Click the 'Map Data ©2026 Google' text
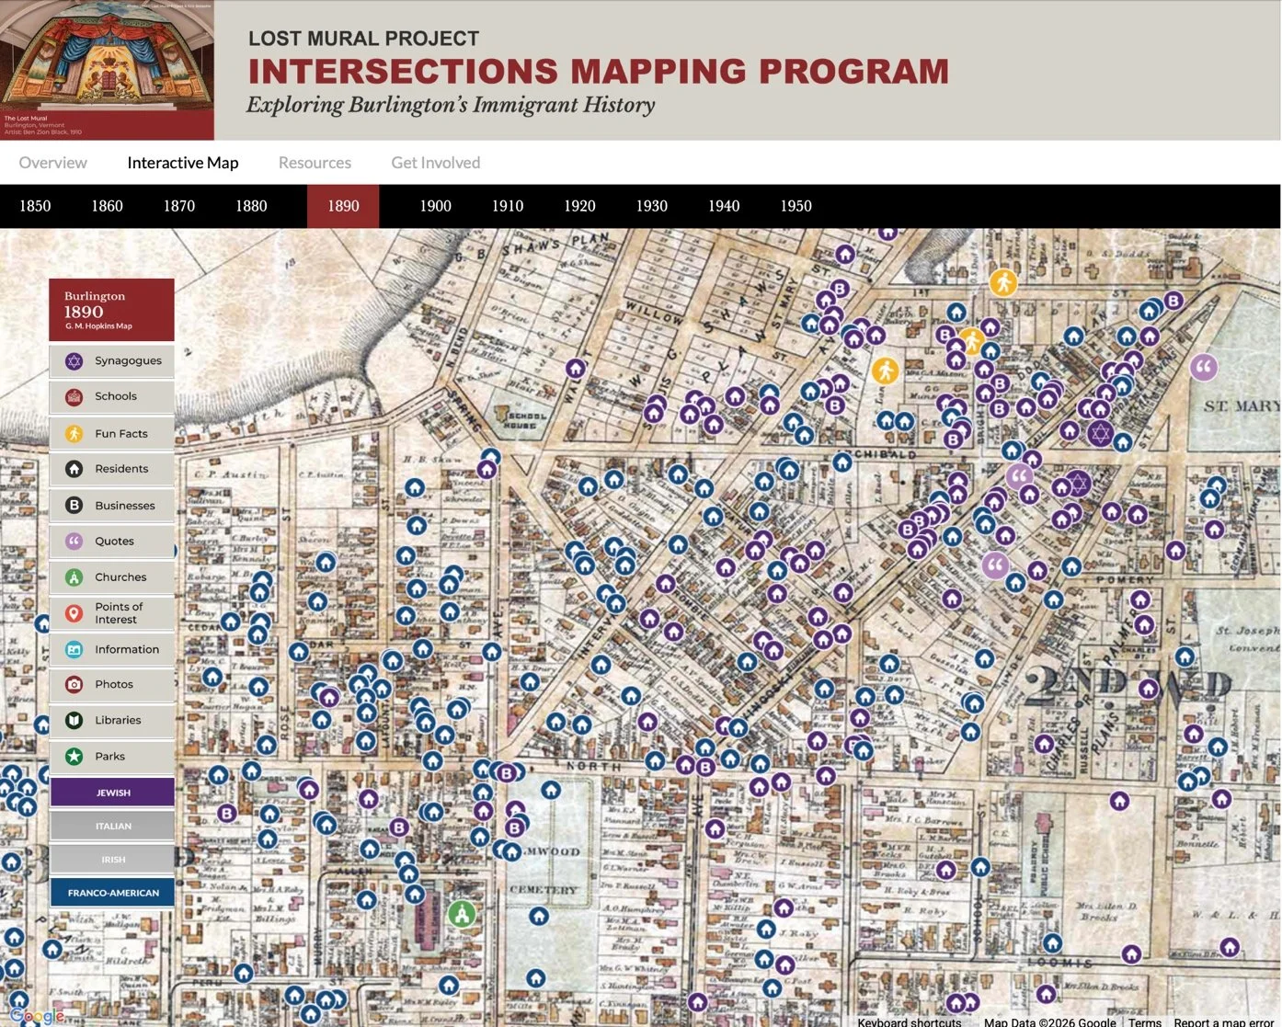1282x1027 pixels. [1050, 1021]
